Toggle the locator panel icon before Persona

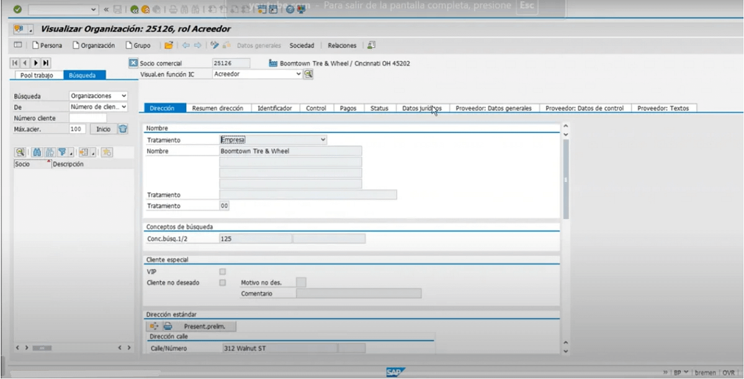[x=17, y=45]
